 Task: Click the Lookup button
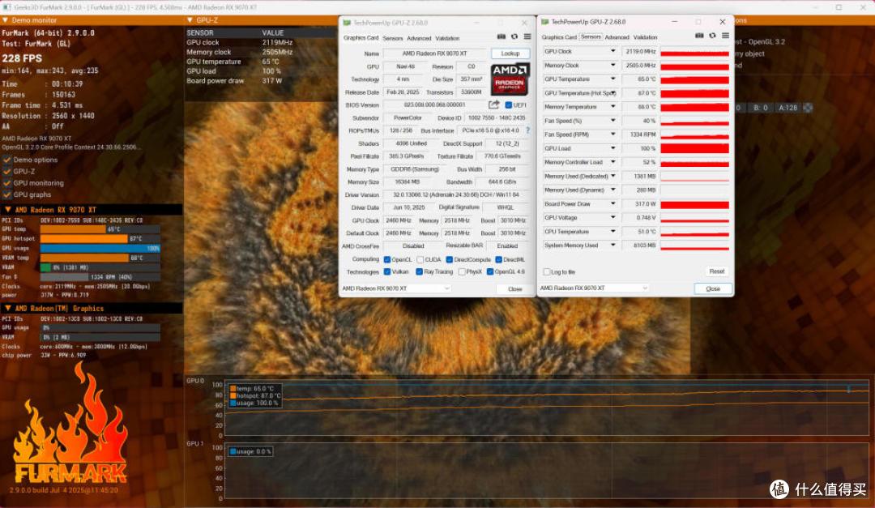tap(510, 53)
